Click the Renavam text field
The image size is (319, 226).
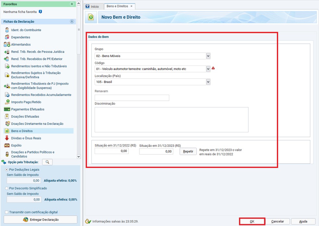[132, 98]
